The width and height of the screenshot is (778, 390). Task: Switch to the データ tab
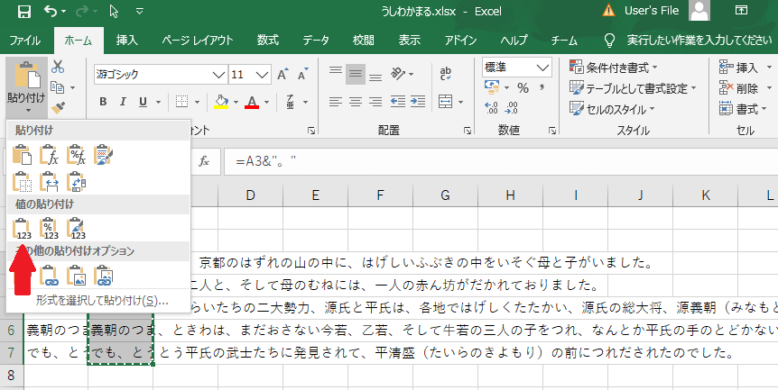pyautogui.click(x=316, y=41)
